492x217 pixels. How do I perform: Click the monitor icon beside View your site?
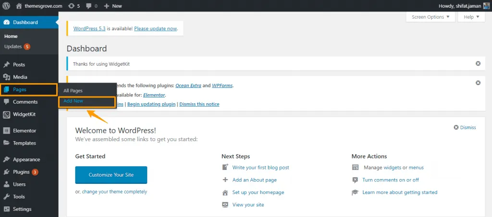225,205
